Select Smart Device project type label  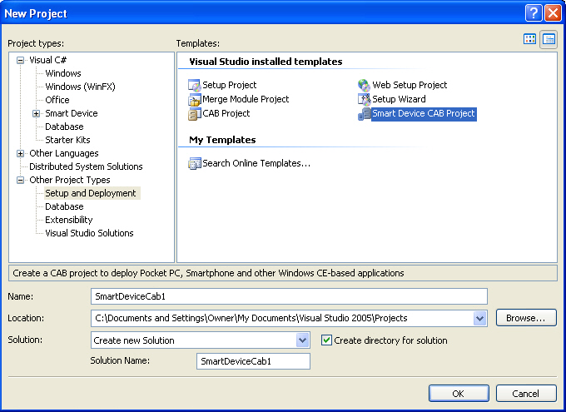(x=72, y=113)
